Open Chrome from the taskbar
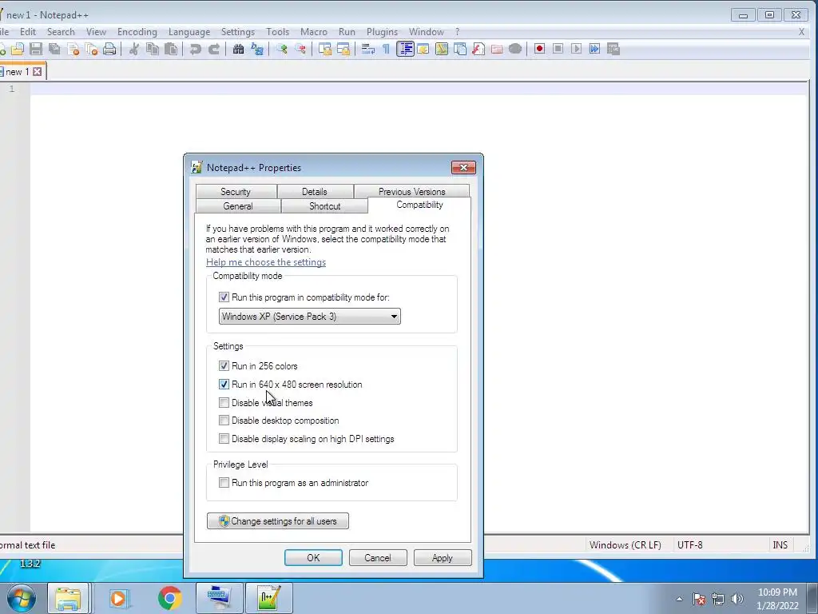The width and height of the screenshot is (818, 614). point(169,598)
